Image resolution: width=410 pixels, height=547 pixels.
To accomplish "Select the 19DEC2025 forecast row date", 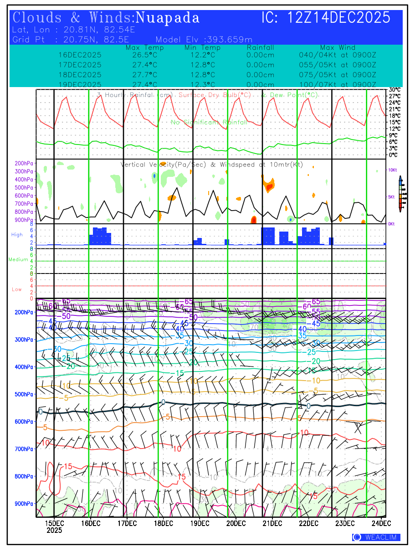I will tap(80, 85).
